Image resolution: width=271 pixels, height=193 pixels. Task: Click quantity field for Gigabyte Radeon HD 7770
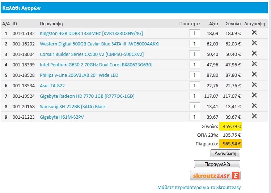click(195, 96)
